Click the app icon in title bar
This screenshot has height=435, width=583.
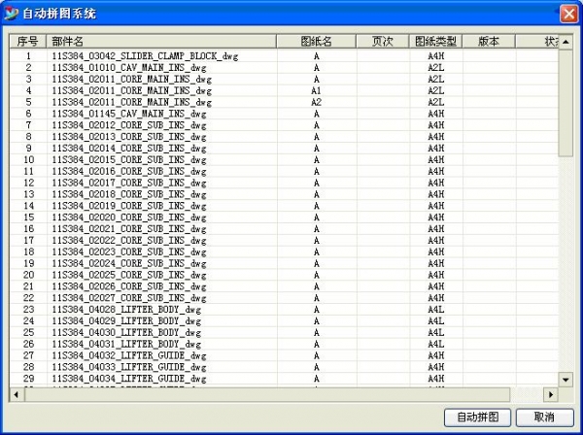(x=12, y=14)
